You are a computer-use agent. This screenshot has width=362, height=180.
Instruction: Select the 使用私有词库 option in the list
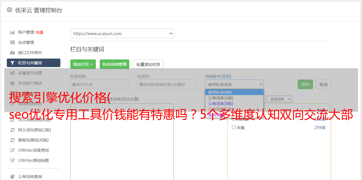coord(234,92)
